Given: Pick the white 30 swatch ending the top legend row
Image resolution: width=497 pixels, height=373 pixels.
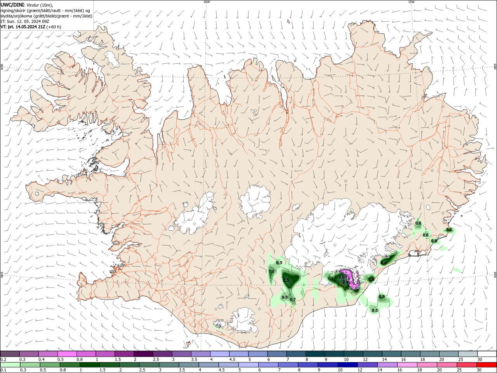Looking at the screenshot, I should click(x=487, y=354).
